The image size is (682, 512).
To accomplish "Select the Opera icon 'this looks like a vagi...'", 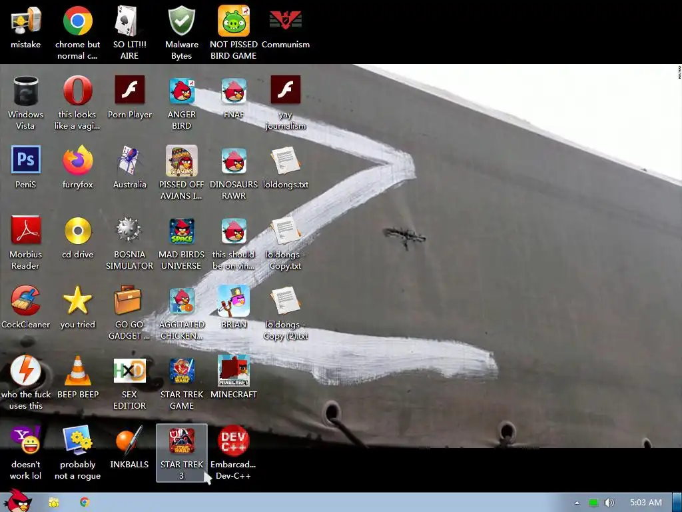I will (77, 91).
